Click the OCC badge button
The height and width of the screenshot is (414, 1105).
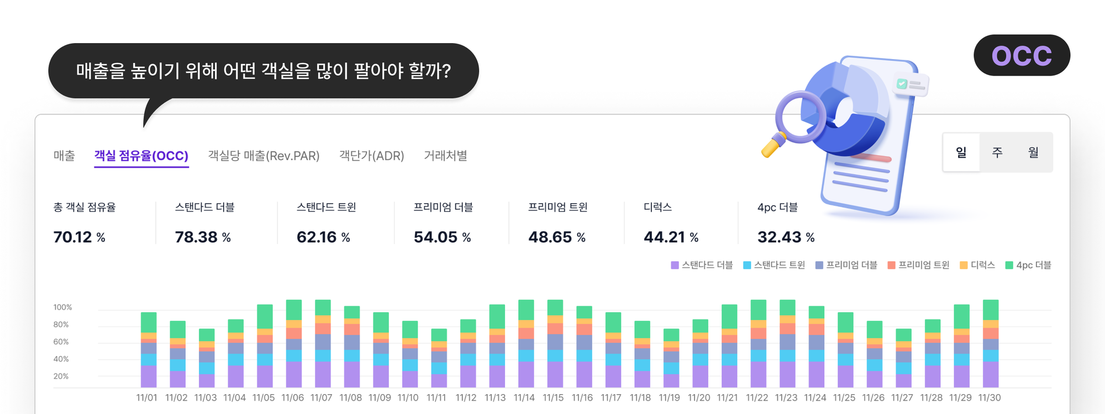click(x=1022, y=55)
